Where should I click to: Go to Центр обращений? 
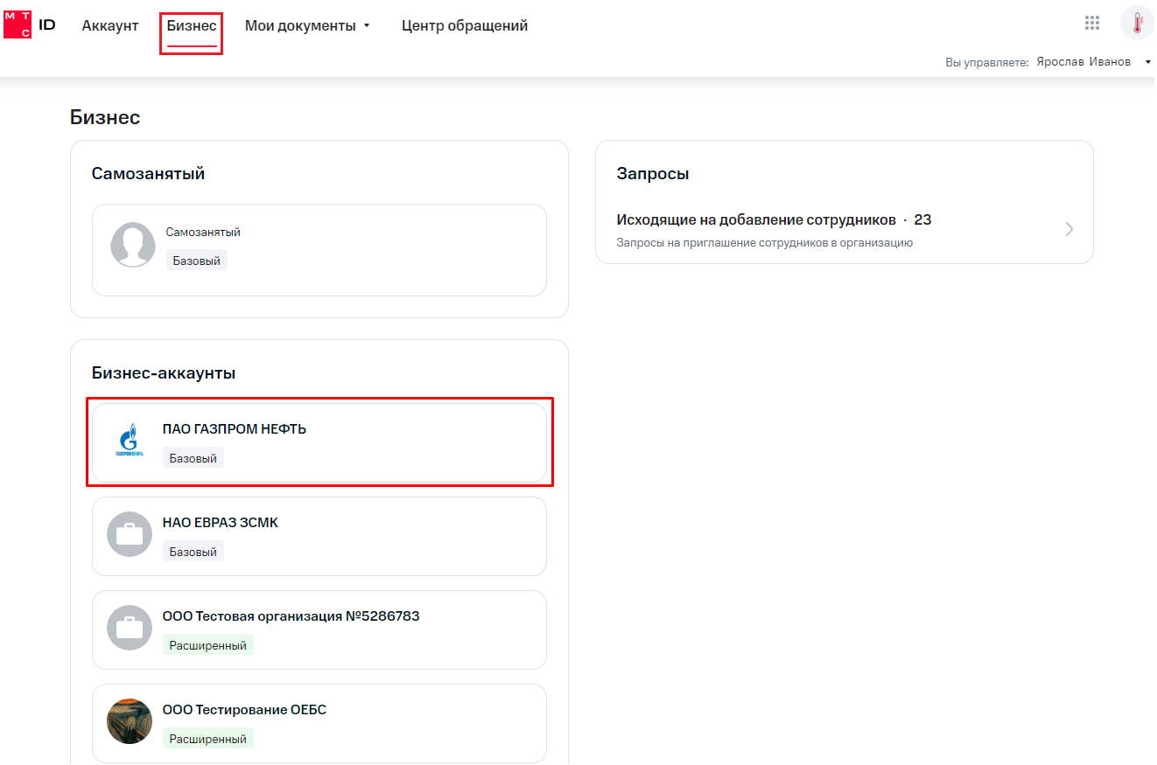point(465,25)
